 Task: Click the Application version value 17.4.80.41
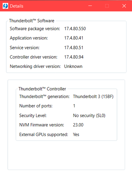click(x=74, y=38)
